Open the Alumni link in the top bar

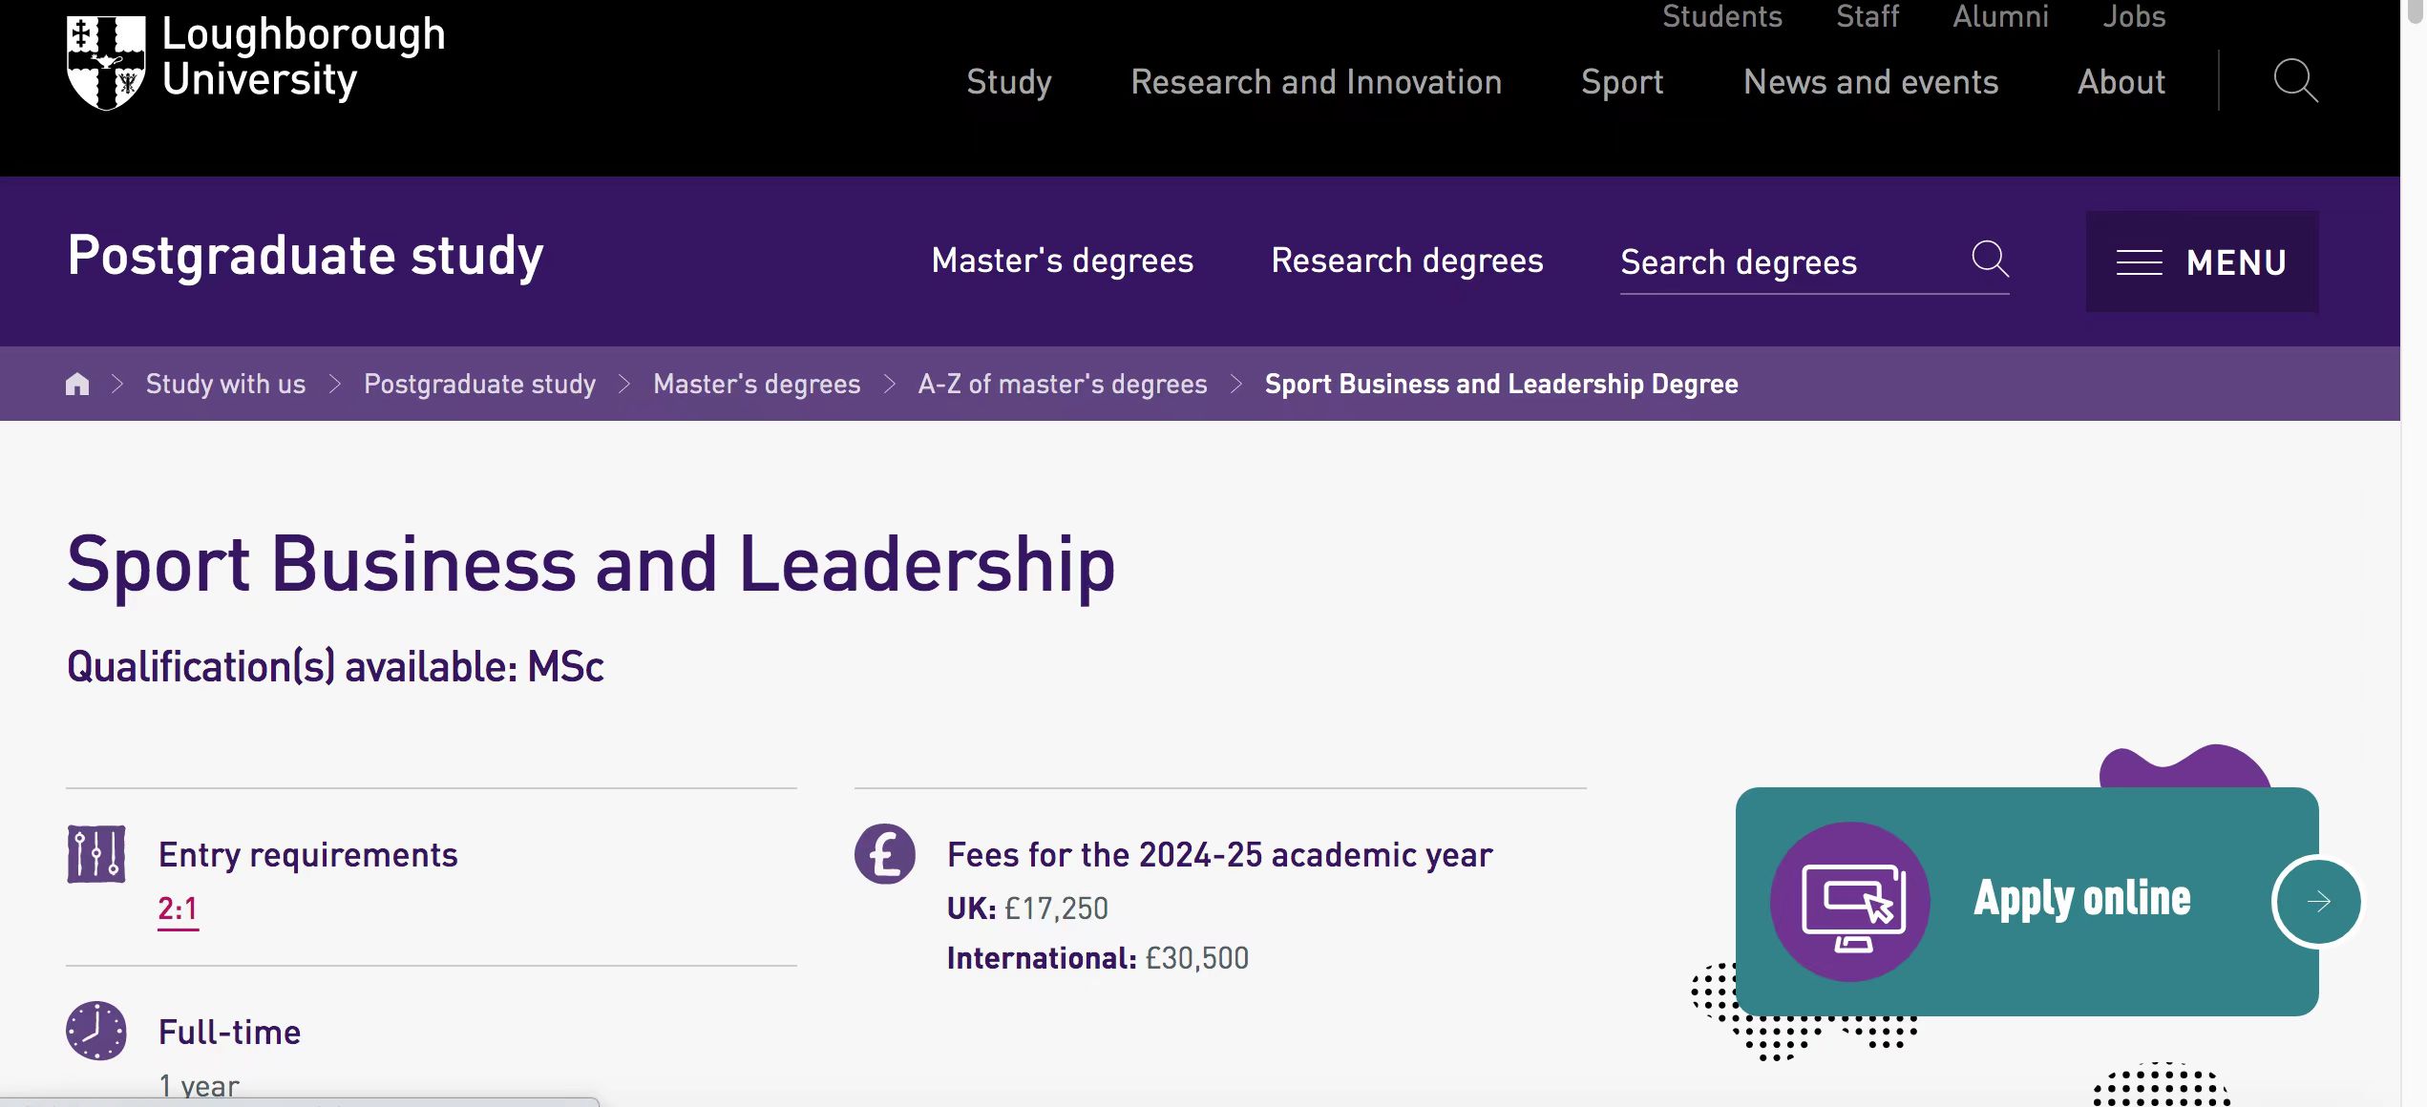coord(2000,16)
